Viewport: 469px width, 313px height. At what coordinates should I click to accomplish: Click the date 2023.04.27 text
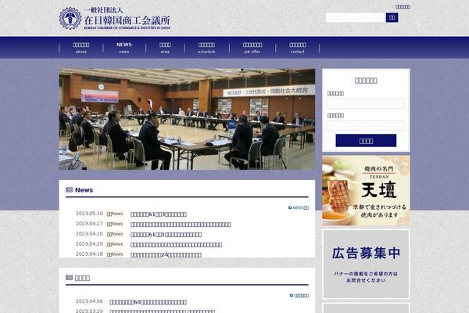pyautogui.click(x=89, y=224)
